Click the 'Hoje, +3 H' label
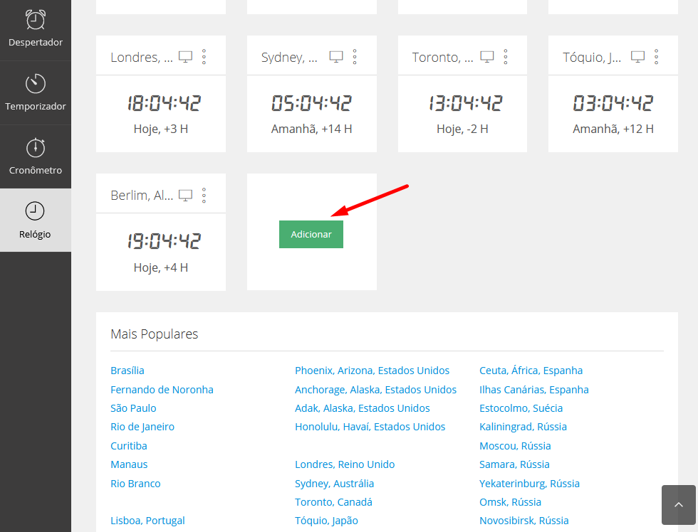Screen dimensions: 698x532 [x=161, y=129]
